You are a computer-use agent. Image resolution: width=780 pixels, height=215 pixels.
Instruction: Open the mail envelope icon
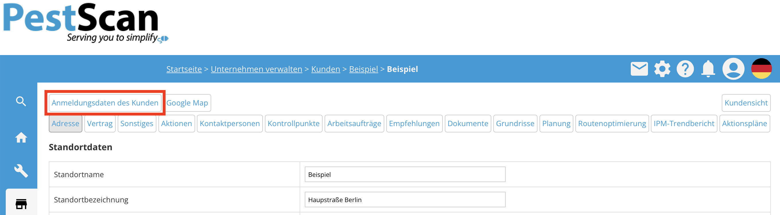[639, 69]
